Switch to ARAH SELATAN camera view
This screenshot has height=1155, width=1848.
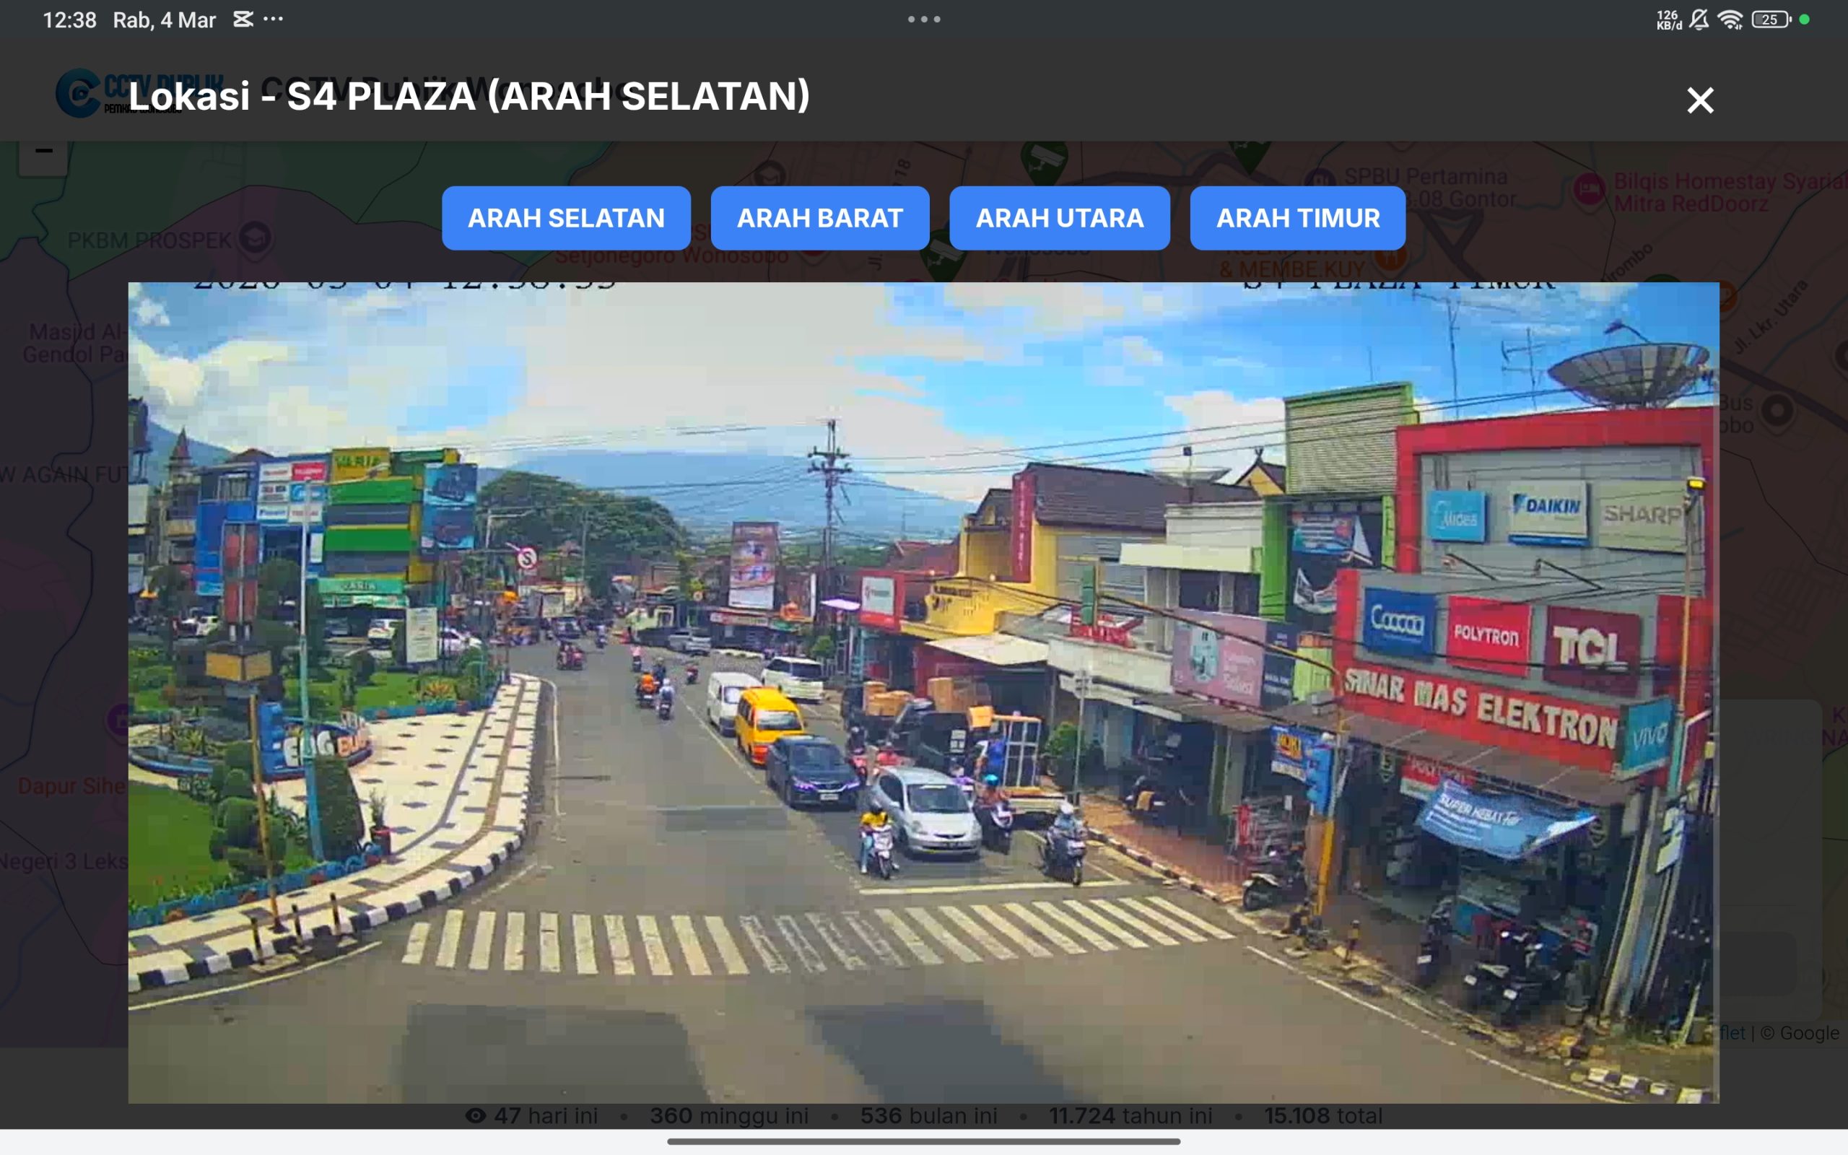coord(566,219)
